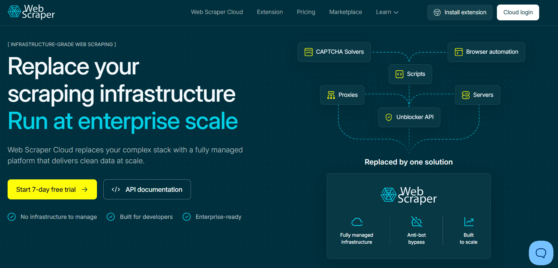558x268 pixels.
Task: Click the arrow icon on free trial button
Action: [x=85, y=189]
